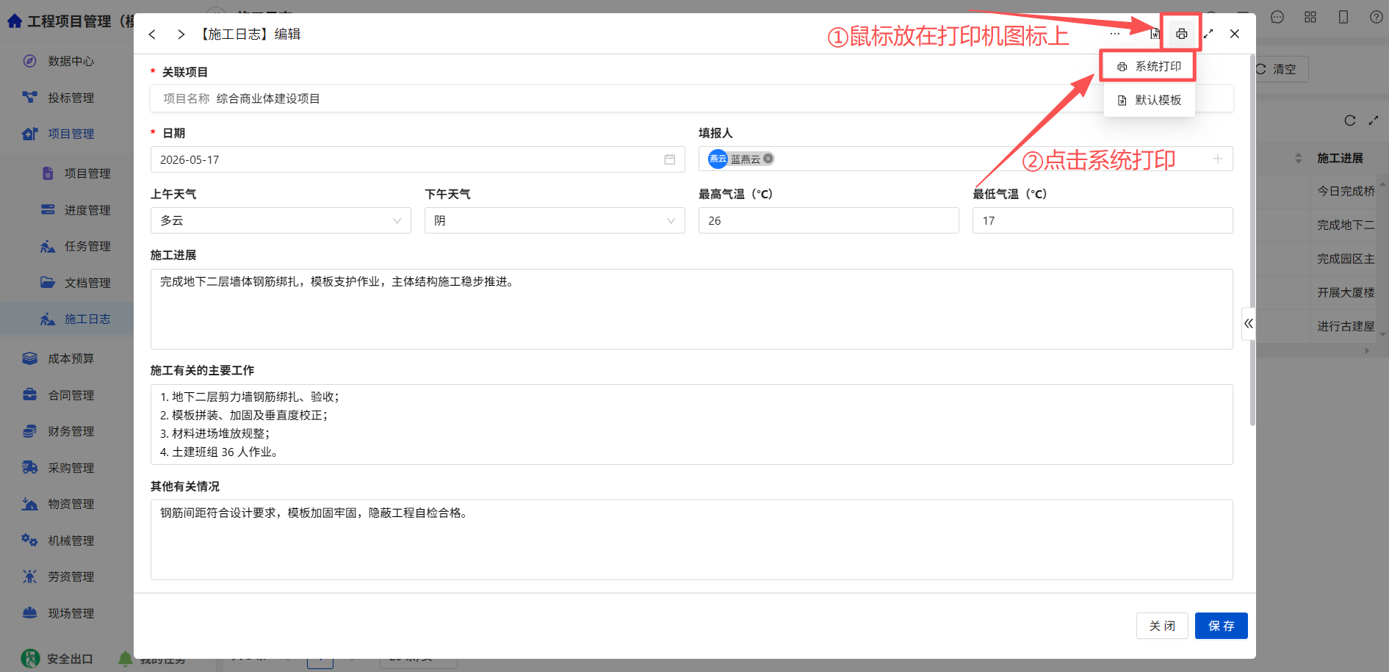The width and height of the screenshot is (1389, 672).
Task: Open the 下午天气 dropdown
Action: [x=555, y=220]
